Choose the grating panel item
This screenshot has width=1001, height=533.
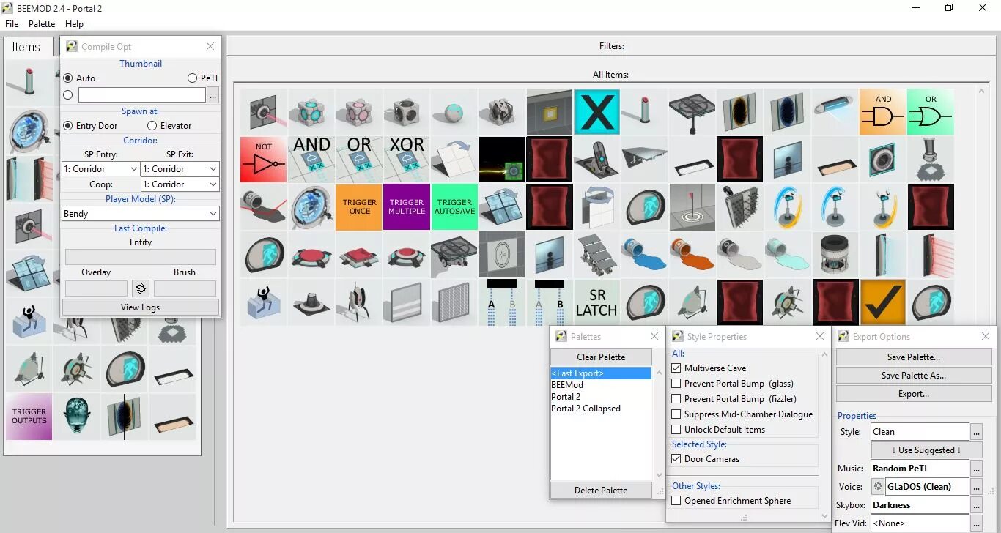coord(454,302)
